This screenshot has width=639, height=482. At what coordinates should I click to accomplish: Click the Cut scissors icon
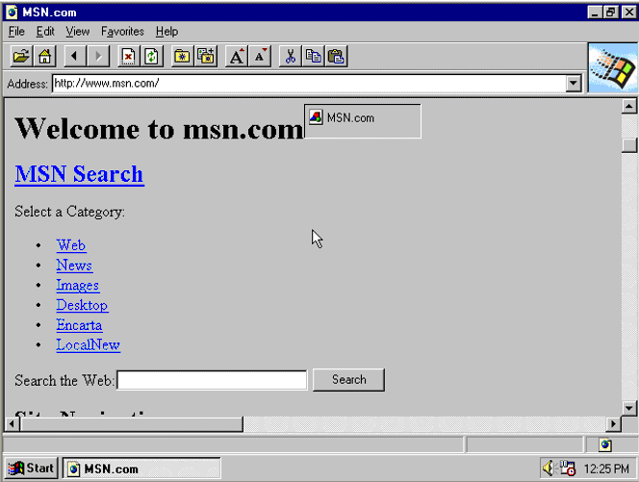[x=291, y=56]
